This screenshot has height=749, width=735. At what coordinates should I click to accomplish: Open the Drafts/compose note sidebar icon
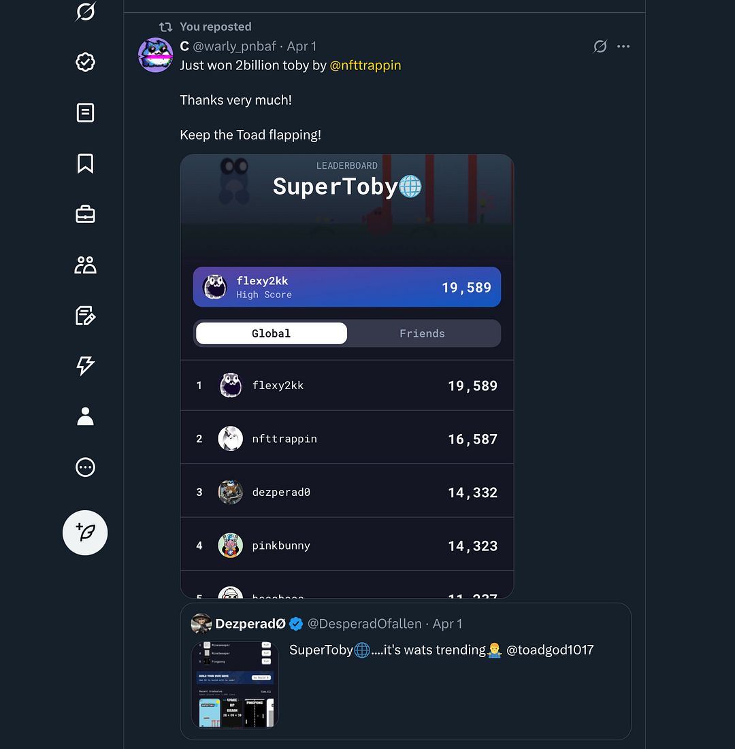point(85,316)
